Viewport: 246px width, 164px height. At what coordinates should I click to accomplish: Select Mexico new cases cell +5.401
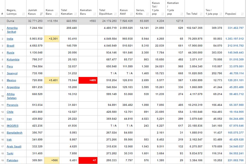(x=52, y=80)
